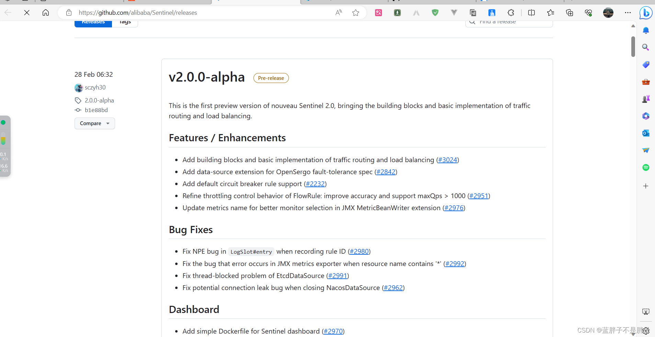This screenshot has height=337, width=655.
Task: Open Read aloud in the address bar
Action: click(x=339, y=13)
